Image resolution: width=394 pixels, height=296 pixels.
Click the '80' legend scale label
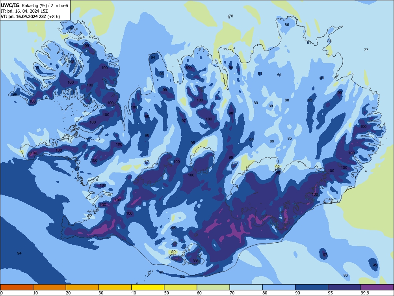tap(265, 293)
